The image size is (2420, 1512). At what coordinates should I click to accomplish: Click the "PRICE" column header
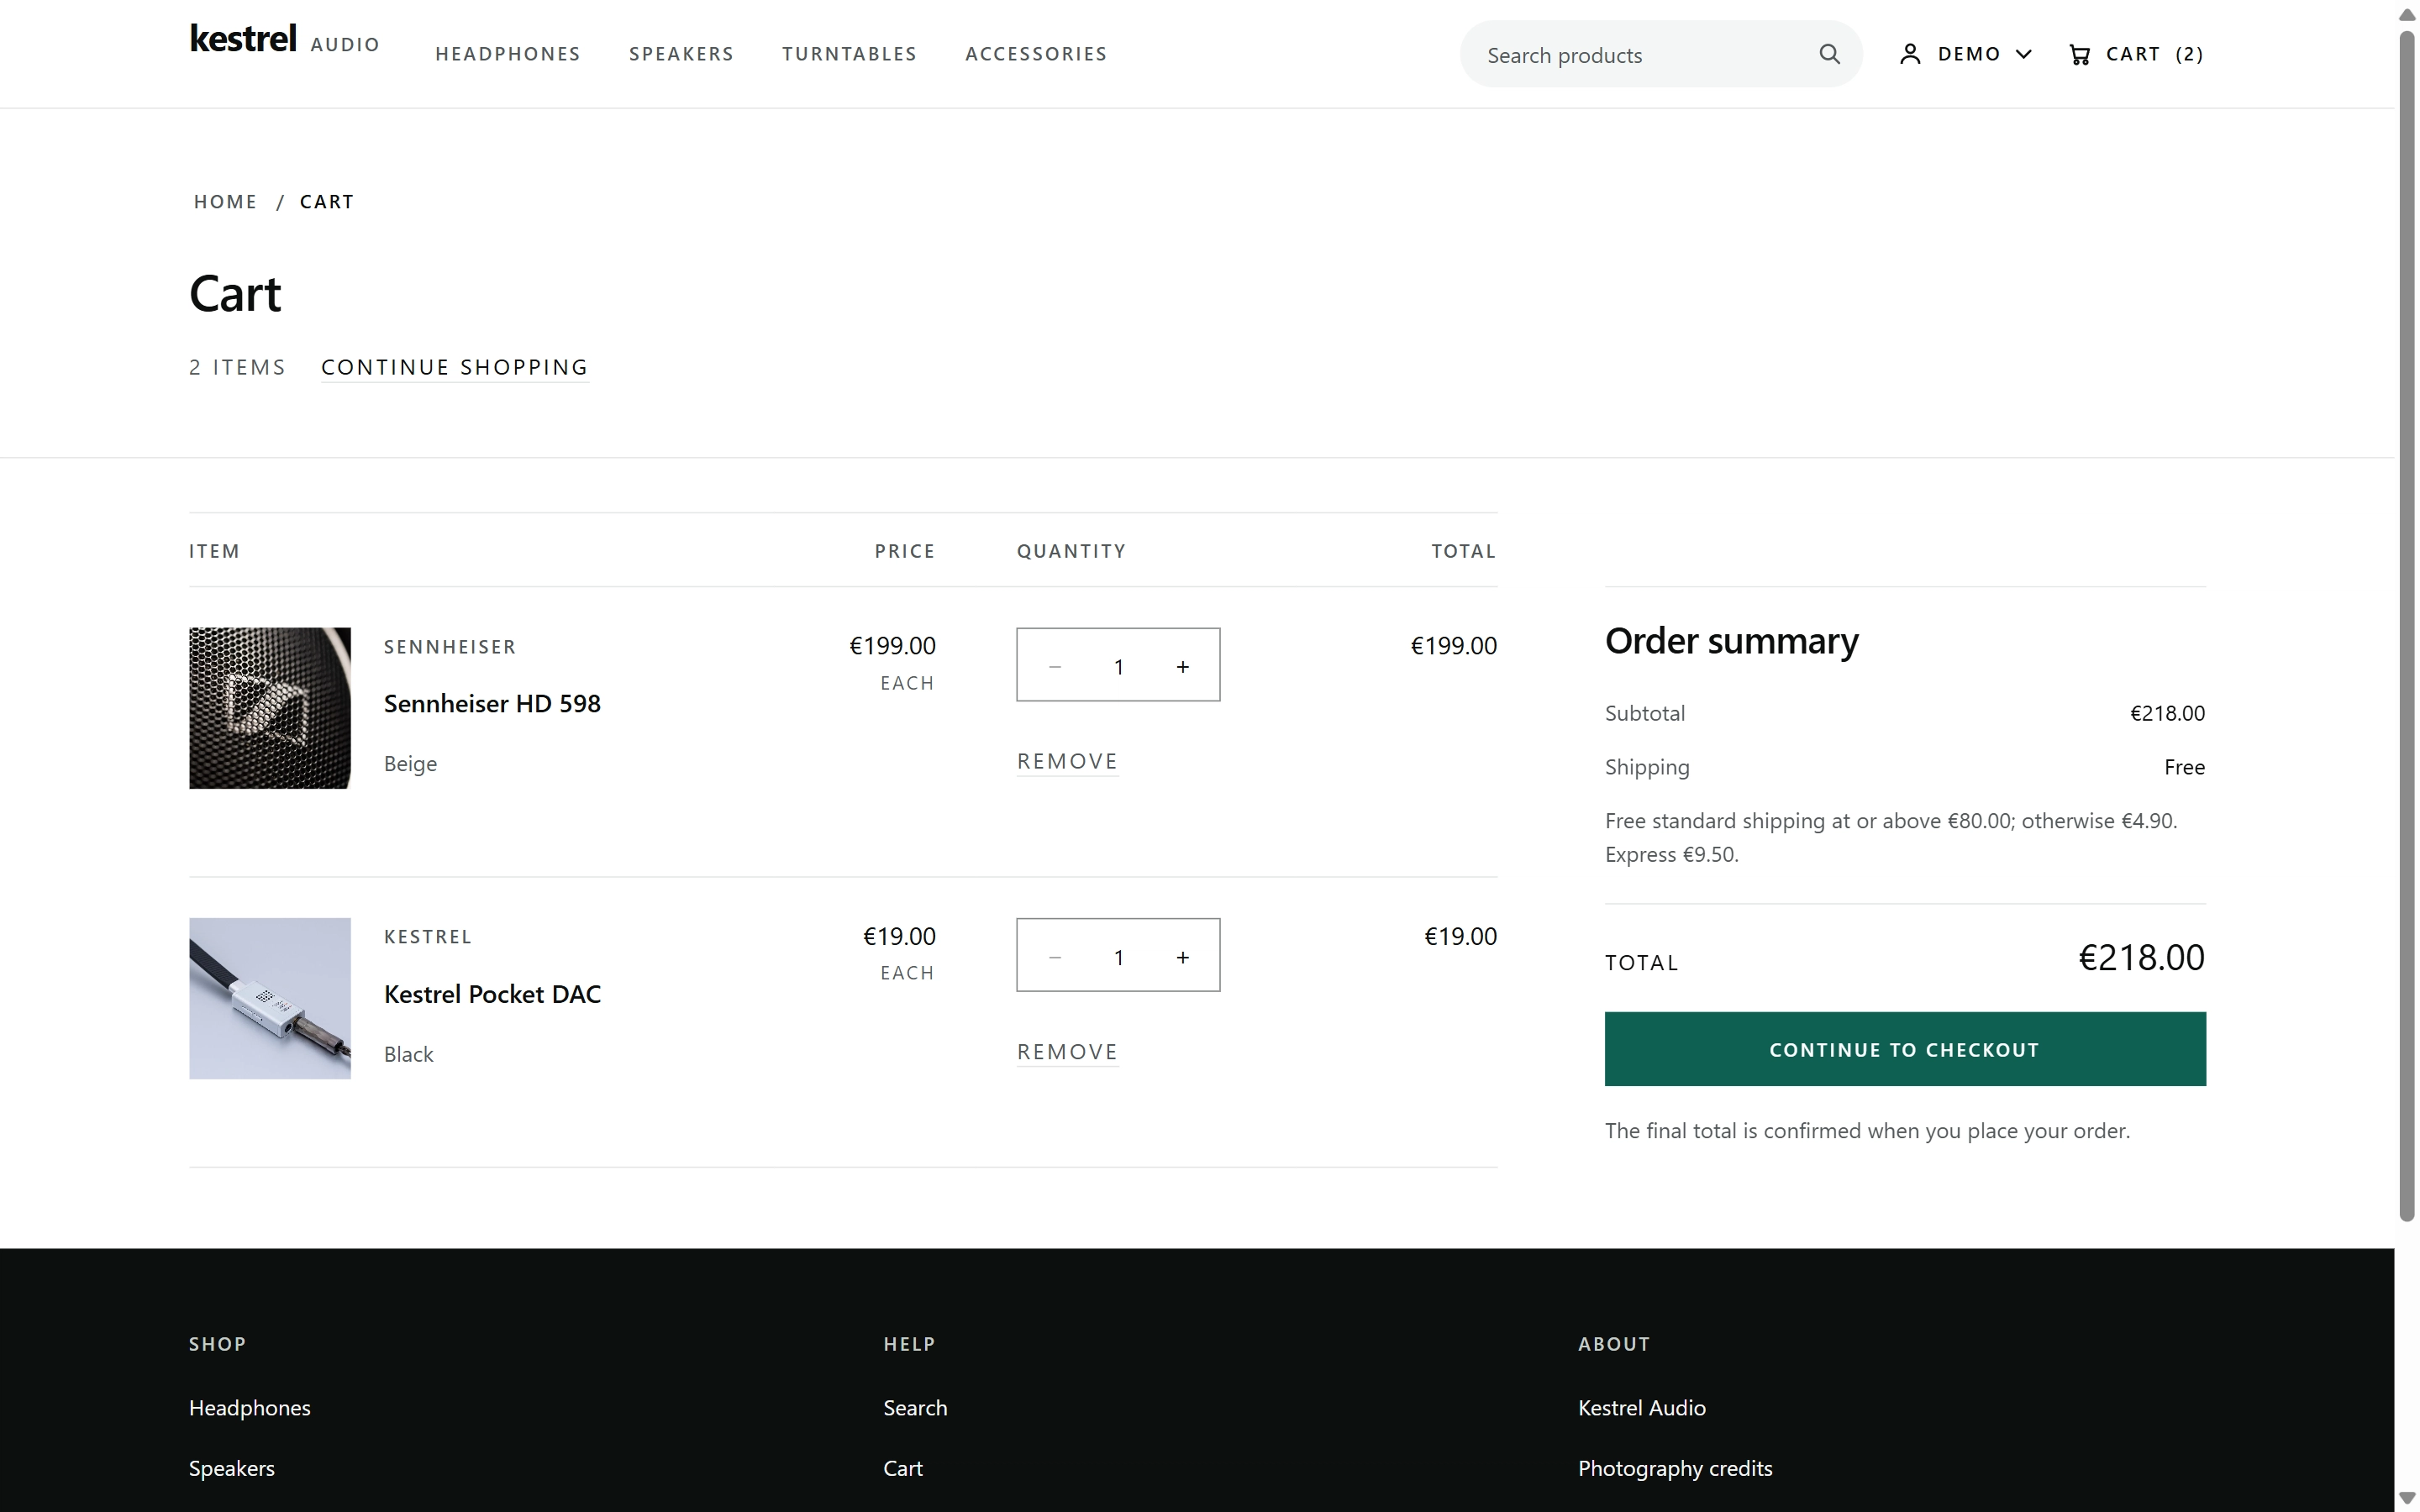click(x=904, y=551)
